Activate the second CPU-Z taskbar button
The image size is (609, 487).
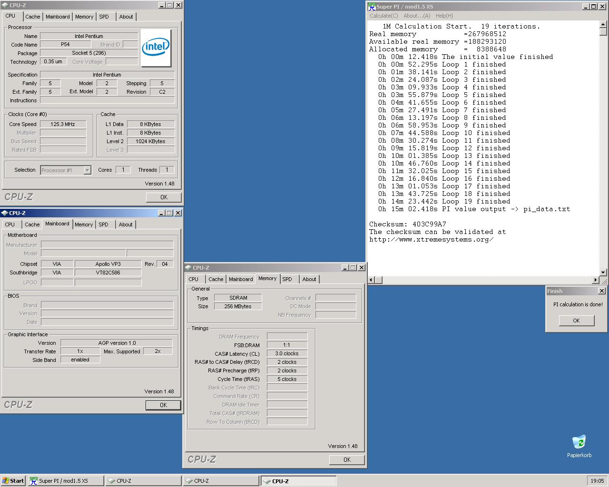[221, 481]
